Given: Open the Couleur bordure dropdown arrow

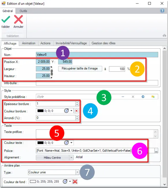Looking at the screenshot, I should click(x=71, y=111).
